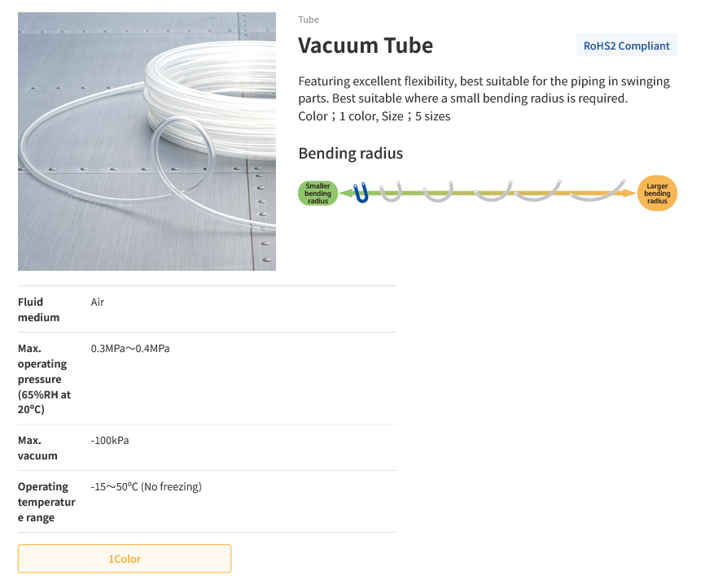Select the Max. operating pressure value

129,348
